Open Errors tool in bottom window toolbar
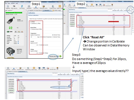 [48, 69]
